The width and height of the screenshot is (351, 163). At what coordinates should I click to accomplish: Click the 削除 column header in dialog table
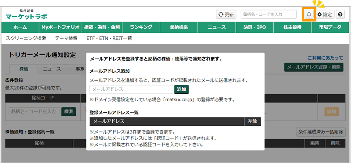coord(253,121)
